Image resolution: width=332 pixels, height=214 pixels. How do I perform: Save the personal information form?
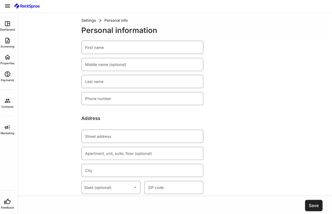314,206
